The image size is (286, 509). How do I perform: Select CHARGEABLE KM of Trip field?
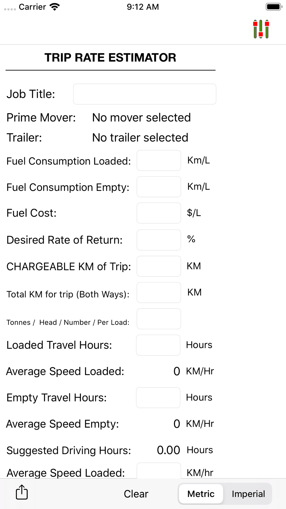[x=159, y=266]
